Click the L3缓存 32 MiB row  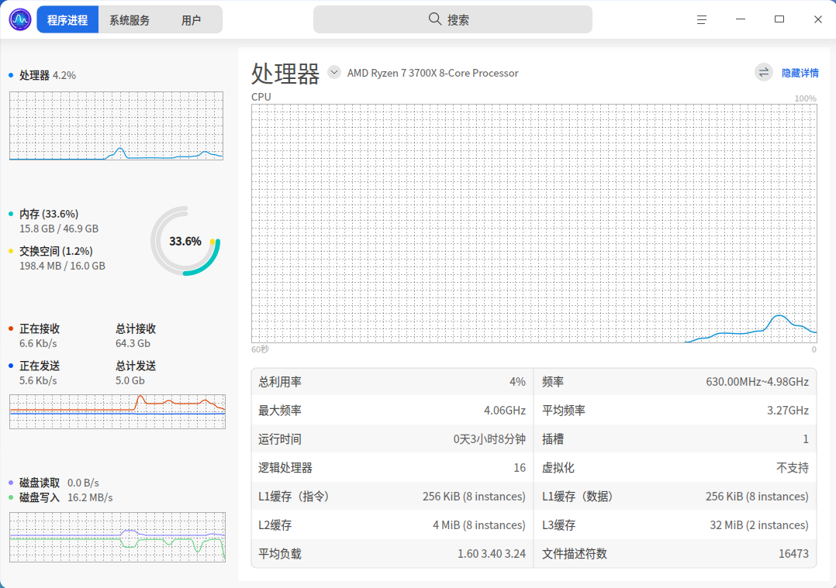[x=675, y=525]
